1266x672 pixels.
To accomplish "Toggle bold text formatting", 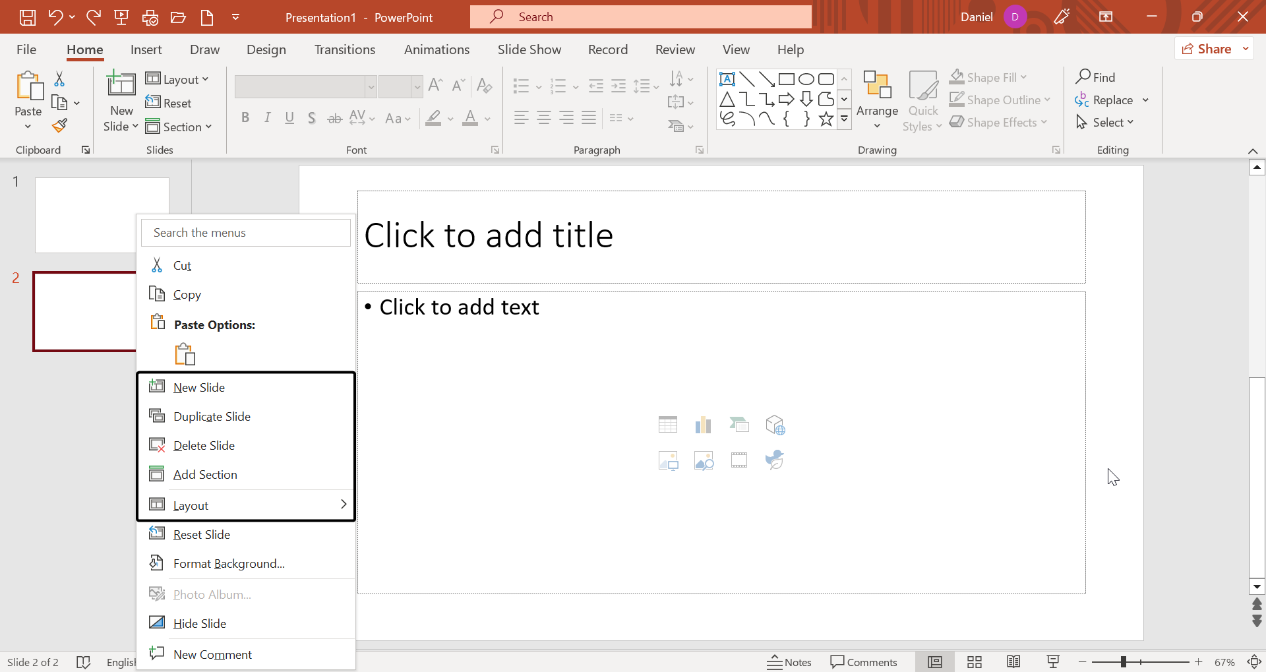I will click(245, 117).
